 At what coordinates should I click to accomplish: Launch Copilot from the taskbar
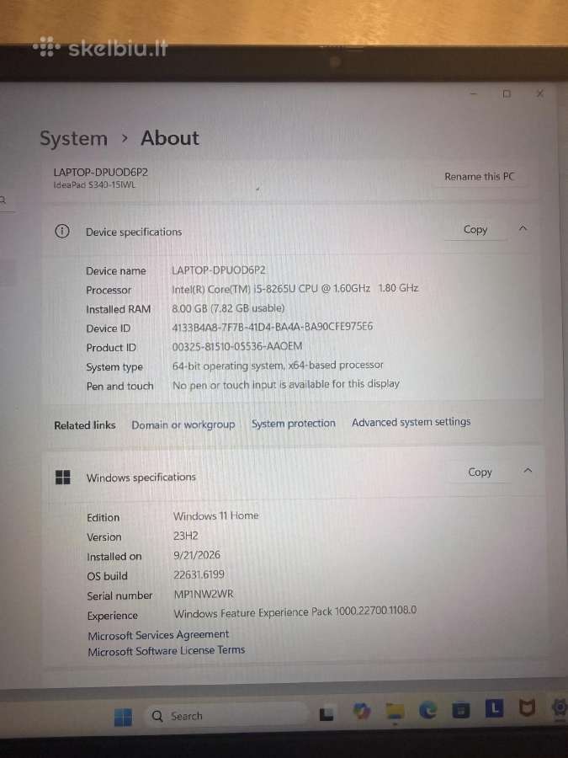point(362,712)
